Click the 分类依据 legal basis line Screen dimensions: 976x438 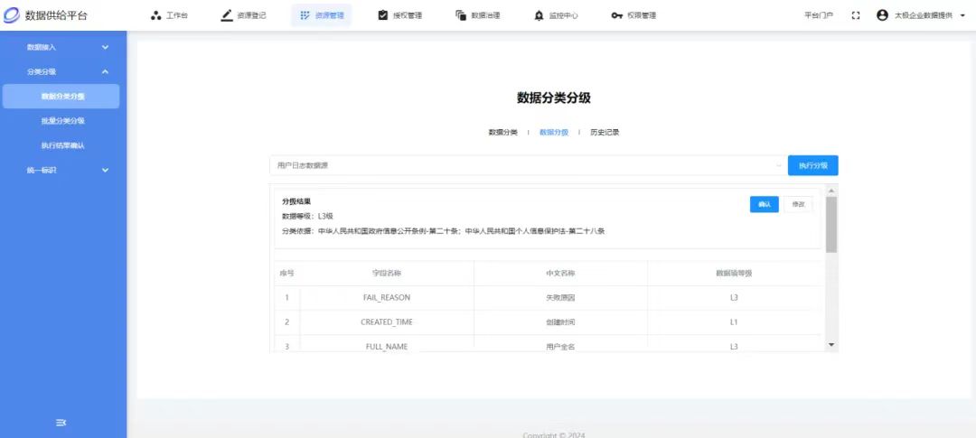444,231
